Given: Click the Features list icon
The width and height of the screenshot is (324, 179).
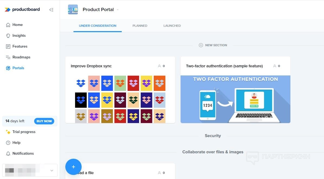Looking at the screenshot, I should coord(8,47).
